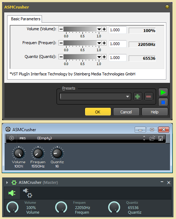This screenshot has width=176, height=219.
Task: Click the 22050Hz readout in top window
Action: (x=142, y=44)
